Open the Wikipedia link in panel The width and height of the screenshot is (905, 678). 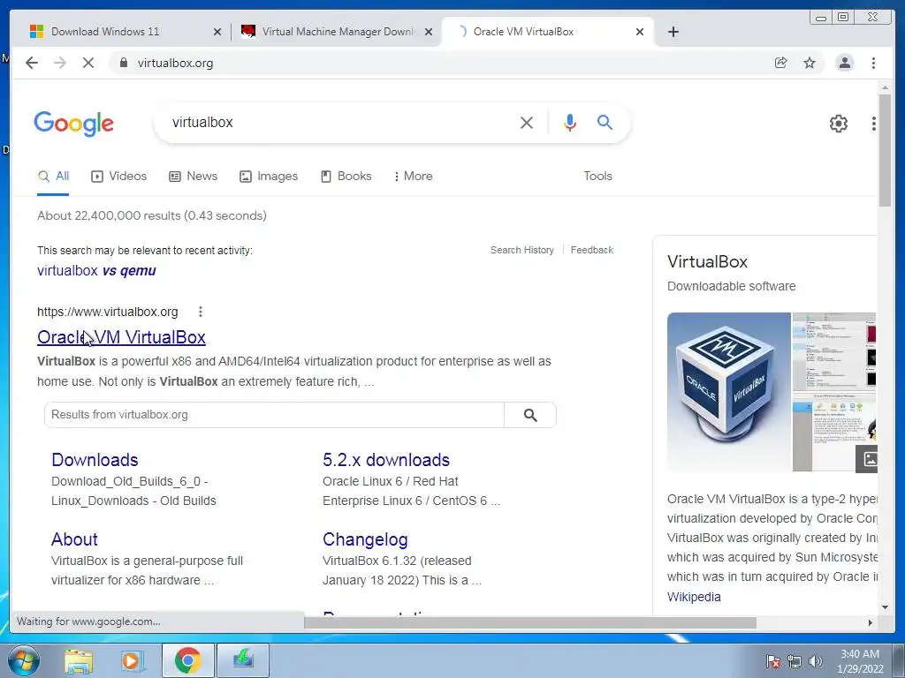(694, 598)
